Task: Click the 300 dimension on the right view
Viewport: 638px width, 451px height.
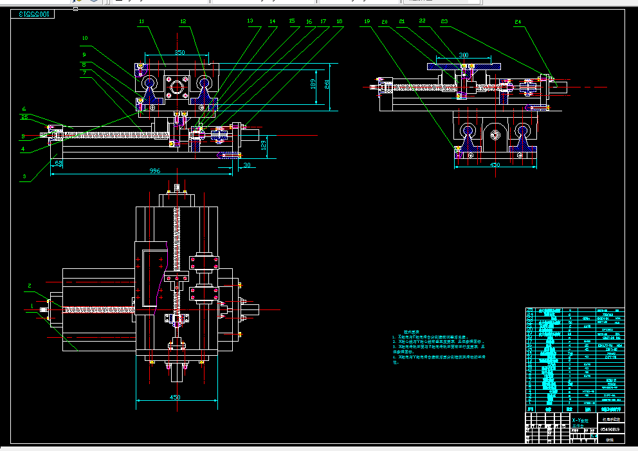Action: click(x=464, y=55)
